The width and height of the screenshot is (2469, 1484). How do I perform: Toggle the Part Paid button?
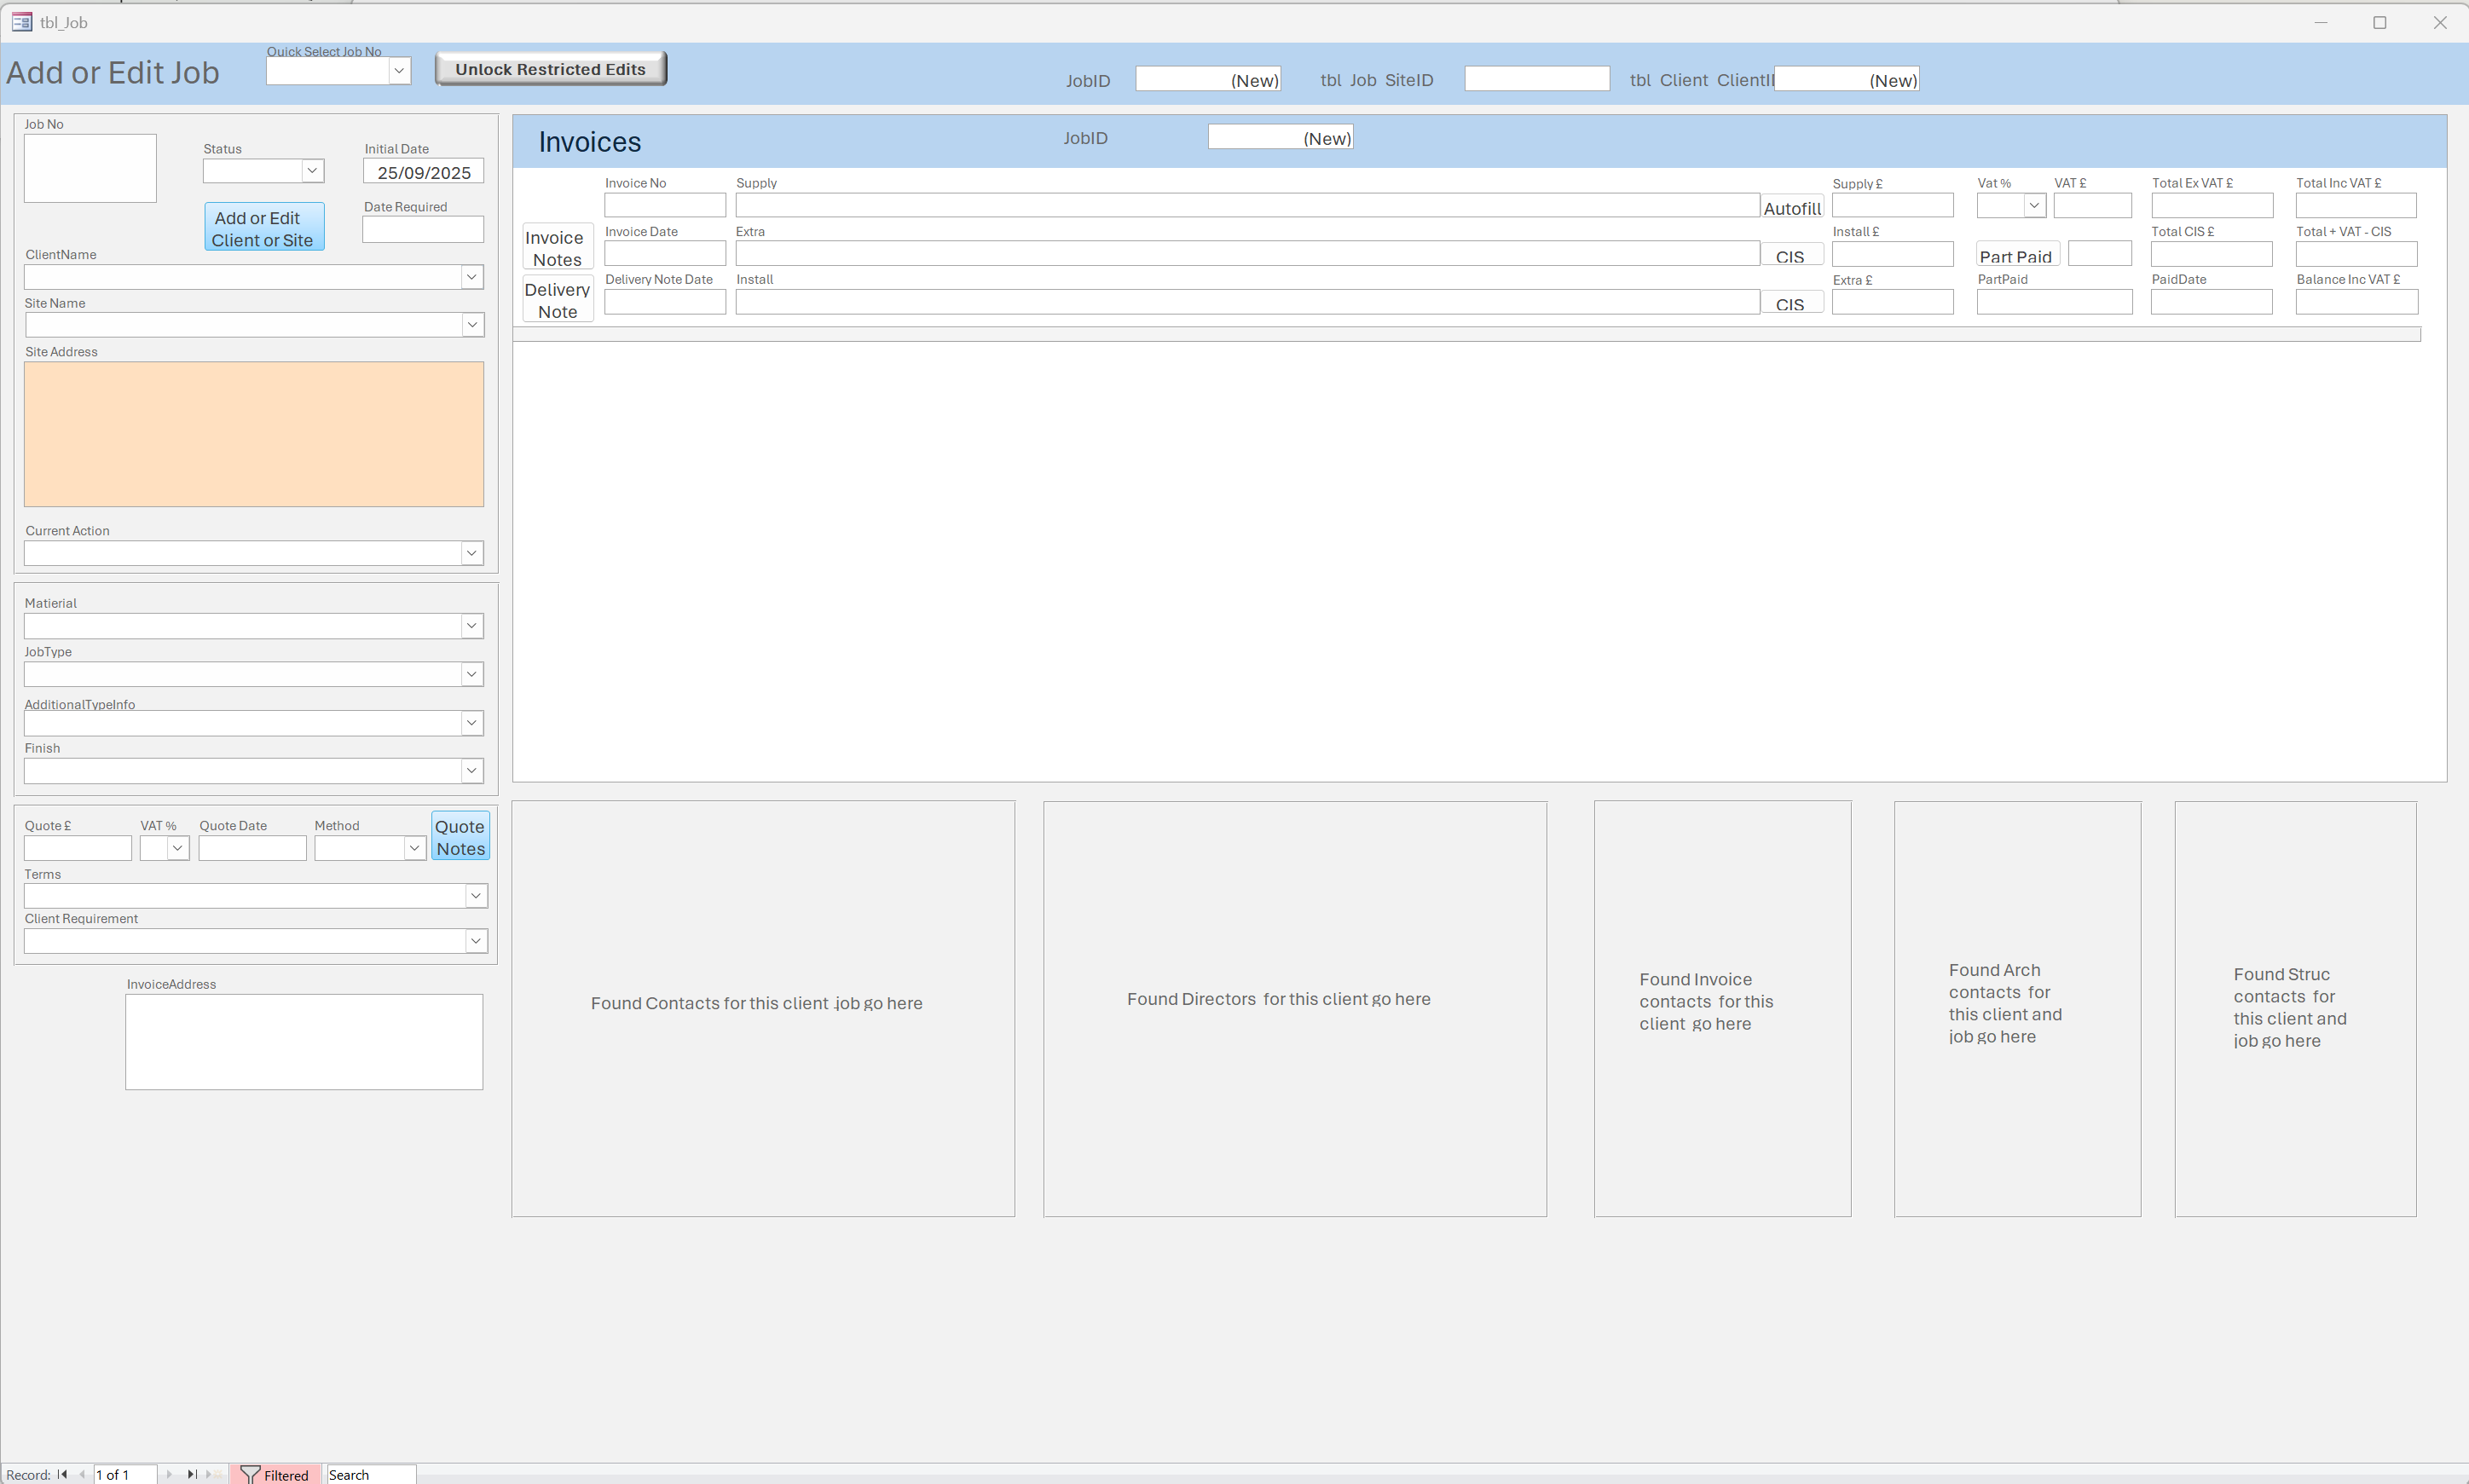[2015, 256]
